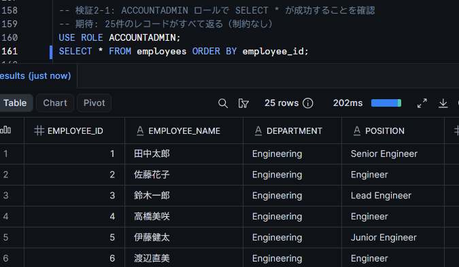Sort by EMPLOYEE_ID column header
The height and width of the screenshot is (267, 459).
pos(75,130)
